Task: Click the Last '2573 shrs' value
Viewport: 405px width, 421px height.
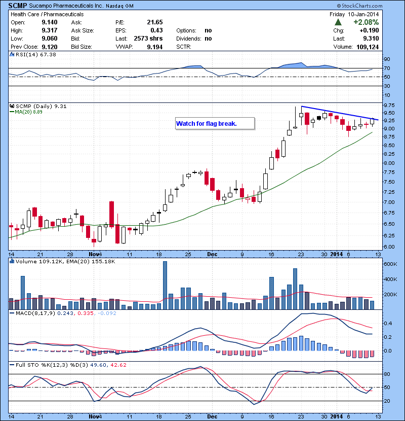Action: coord(148,39)
